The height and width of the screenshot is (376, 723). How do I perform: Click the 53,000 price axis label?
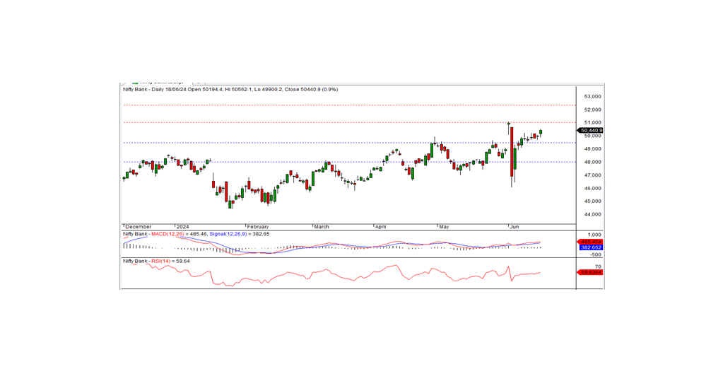point(592,96)
